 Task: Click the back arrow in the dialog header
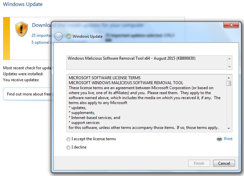click(58, 36)
